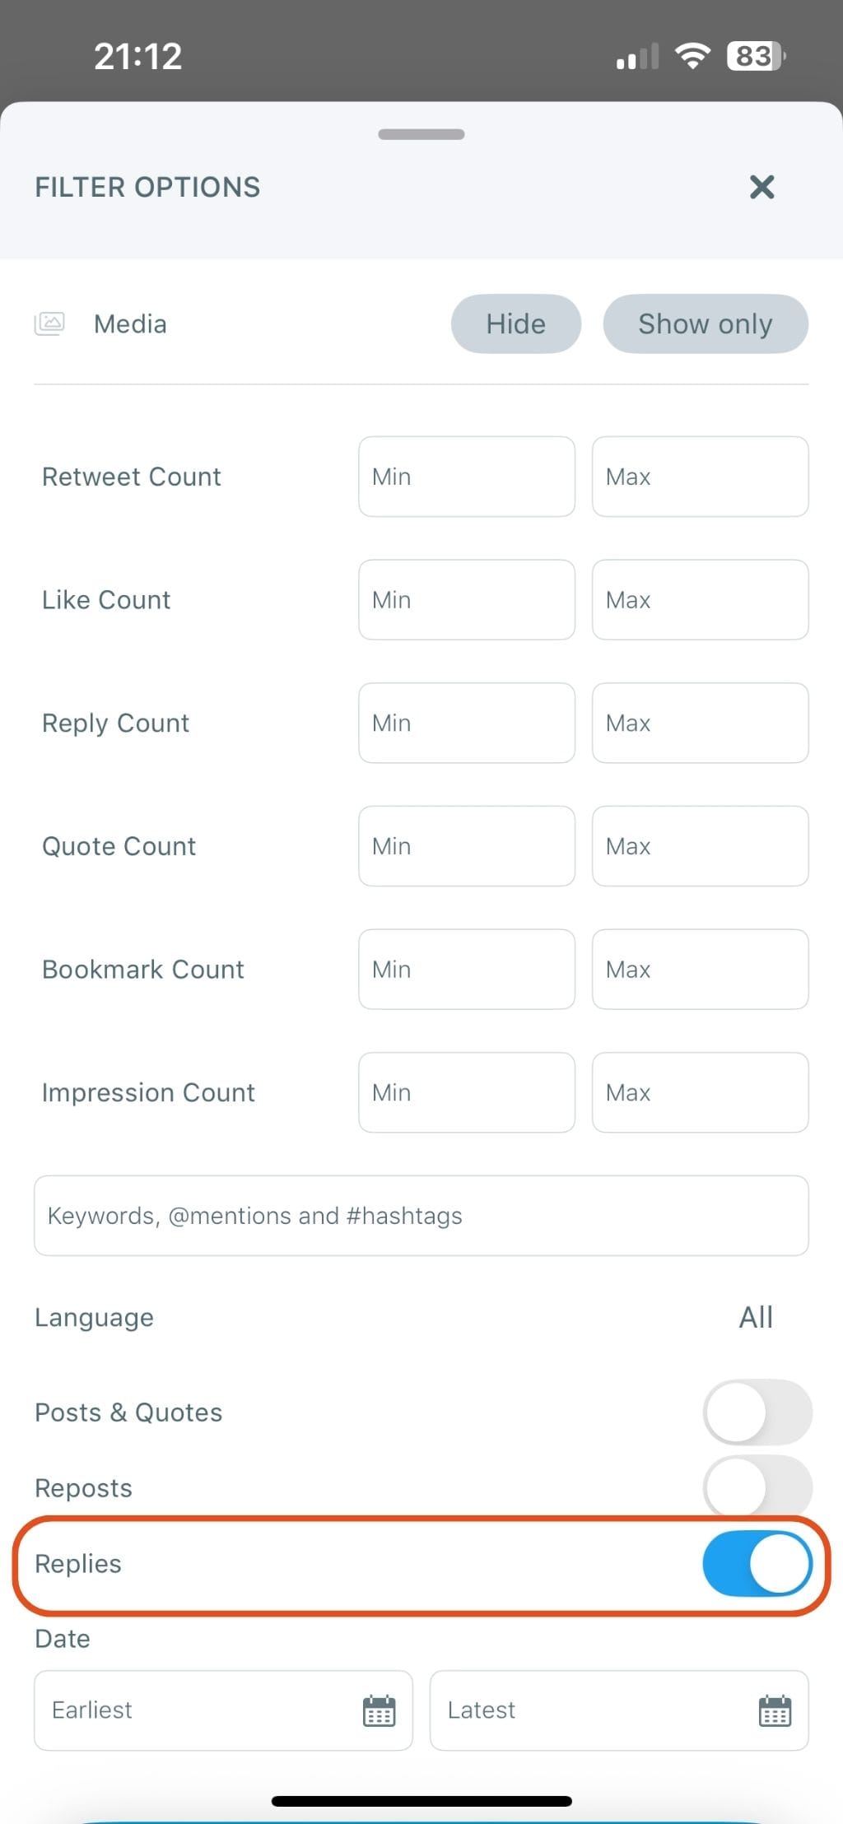Select Show only for Media

(x=706, y=323)
